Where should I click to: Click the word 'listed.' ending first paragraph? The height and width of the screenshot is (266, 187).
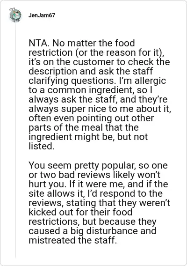(42, 146)
